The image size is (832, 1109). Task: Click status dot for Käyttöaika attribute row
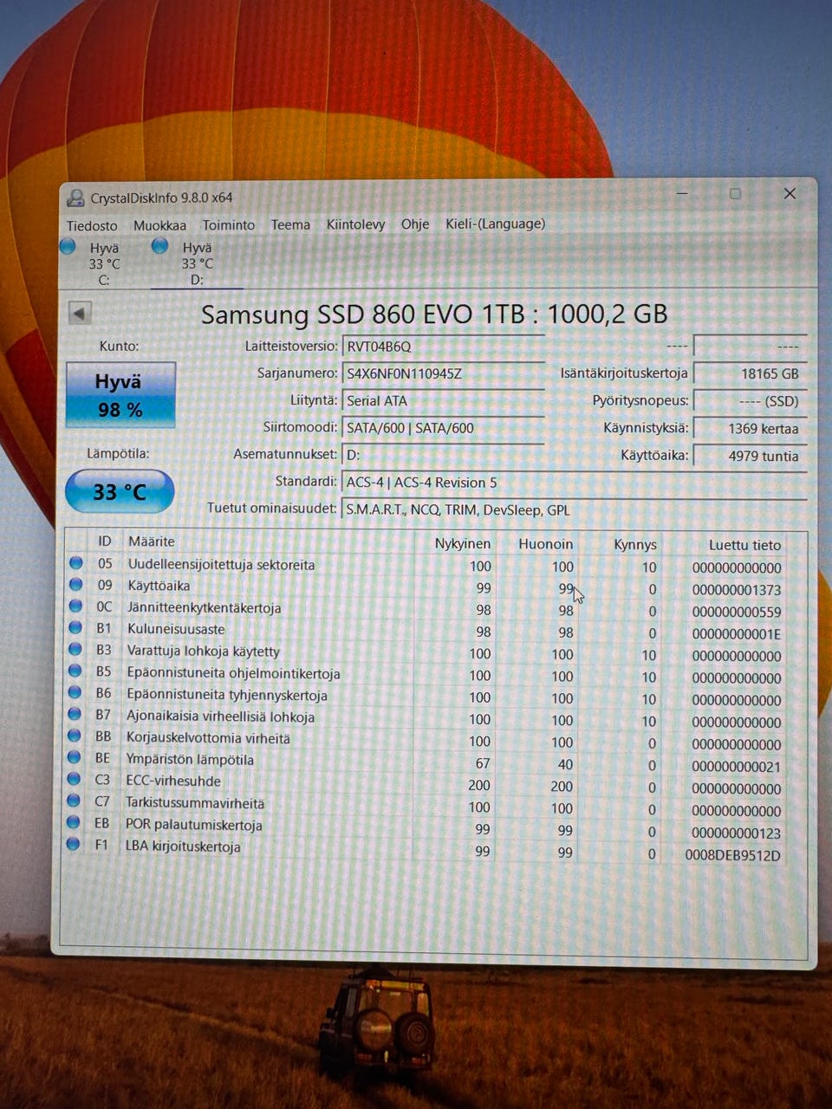(x=76, y=585)
